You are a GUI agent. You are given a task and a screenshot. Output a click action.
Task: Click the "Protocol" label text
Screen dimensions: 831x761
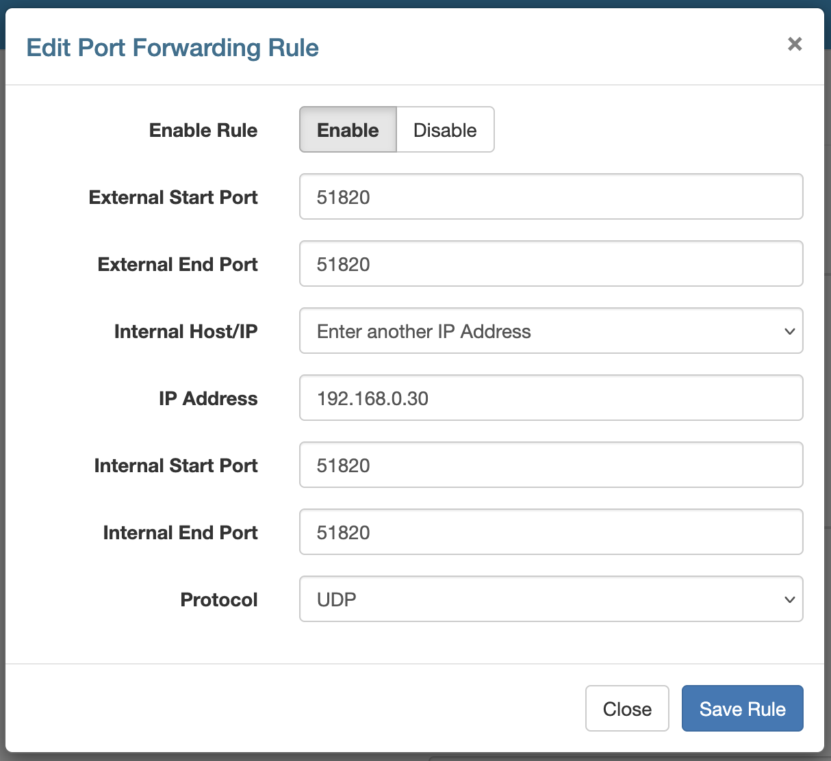click(219, 599)
